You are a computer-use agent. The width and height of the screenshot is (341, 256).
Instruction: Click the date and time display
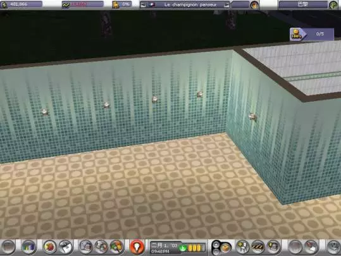(164, 248)
